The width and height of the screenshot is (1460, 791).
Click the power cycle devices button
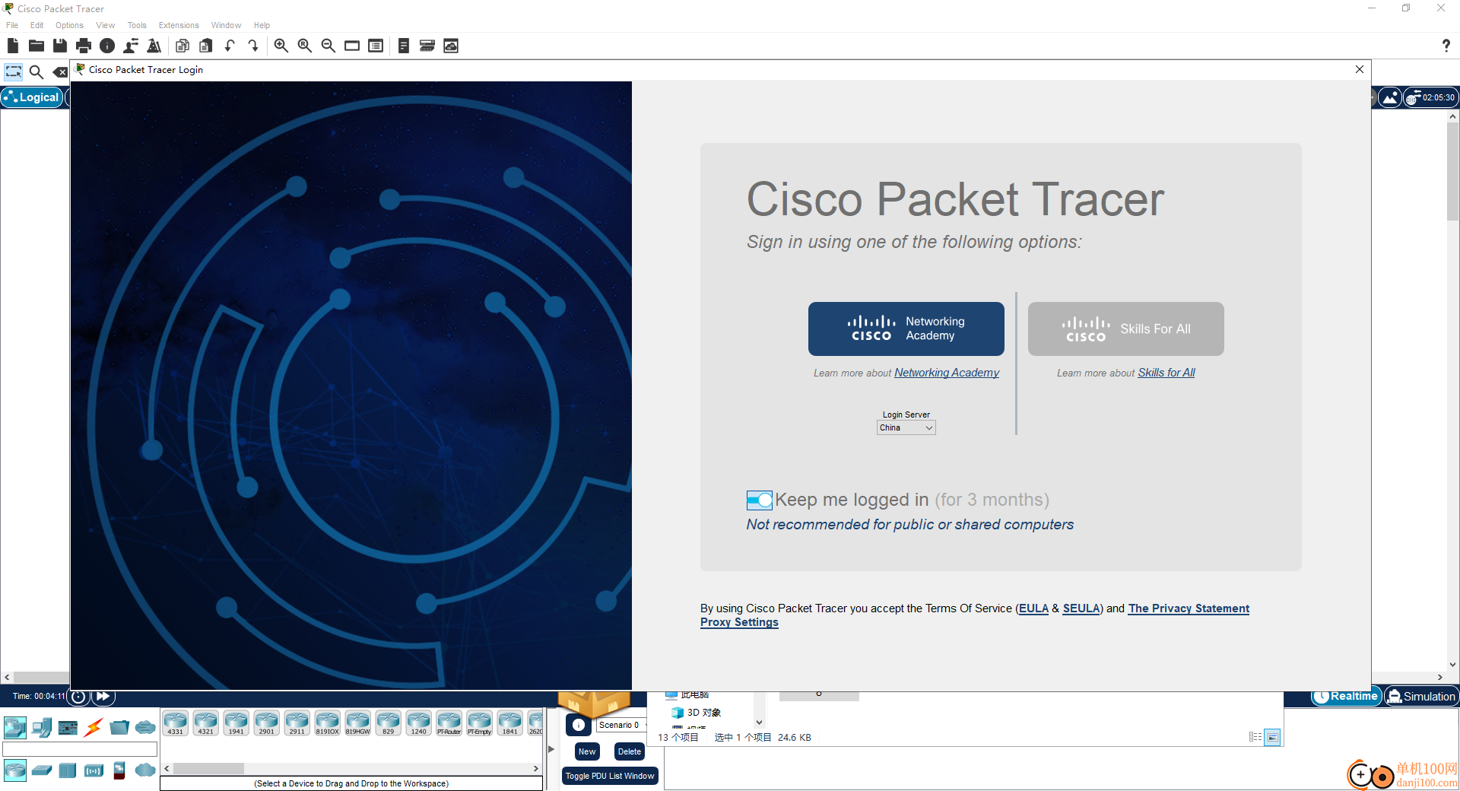[x=78, y=696]
